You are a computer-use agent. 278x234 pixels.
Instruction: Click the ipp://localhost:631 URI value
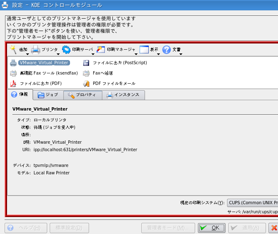click(85, 150)
